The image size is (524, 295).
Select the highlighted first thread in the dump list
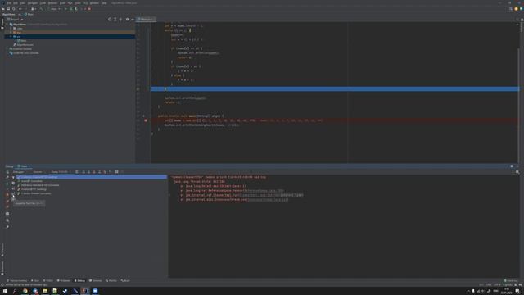(92, 177)
